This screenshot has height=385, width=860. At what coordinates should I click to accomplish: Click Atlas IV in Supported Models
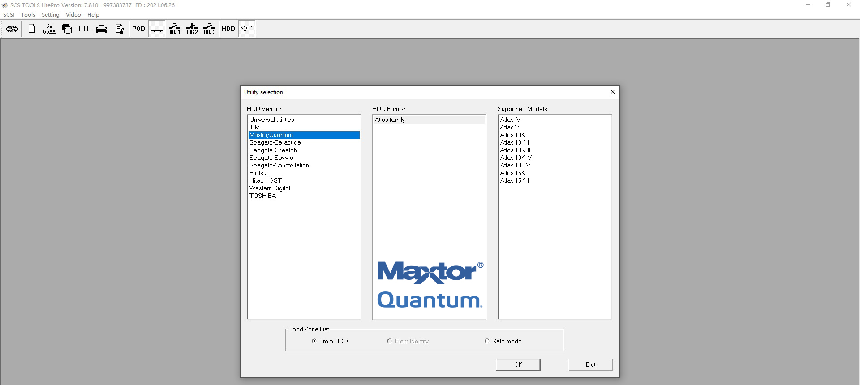tap(555, 120)
